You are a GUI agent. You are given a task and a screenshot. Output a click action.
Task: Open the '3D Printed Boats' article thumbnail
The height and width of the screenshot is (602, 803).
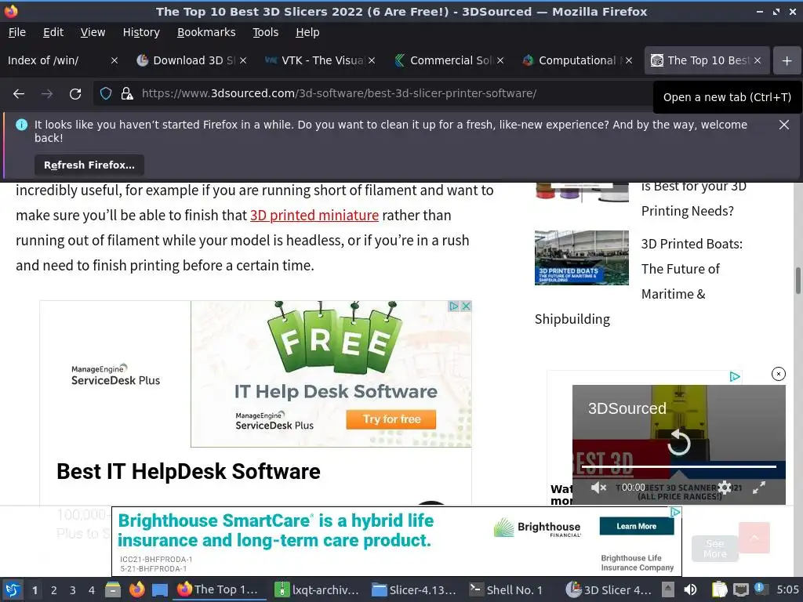(x=581, y=257)
